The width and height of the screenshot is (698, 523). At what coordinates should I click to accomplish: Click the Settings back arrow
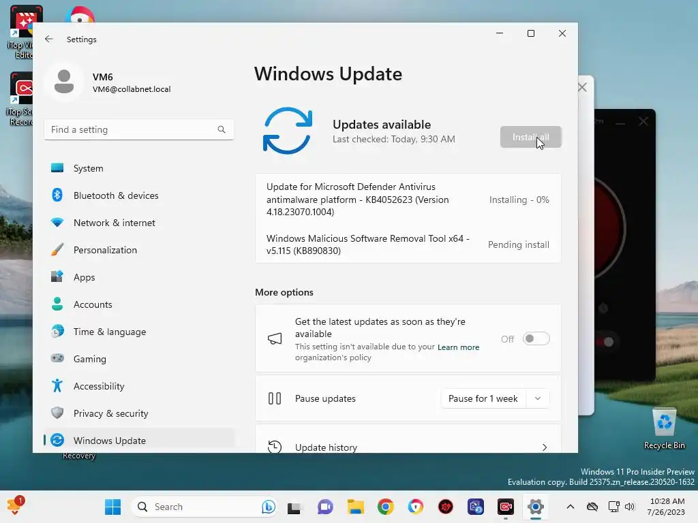tap(49, 39)
